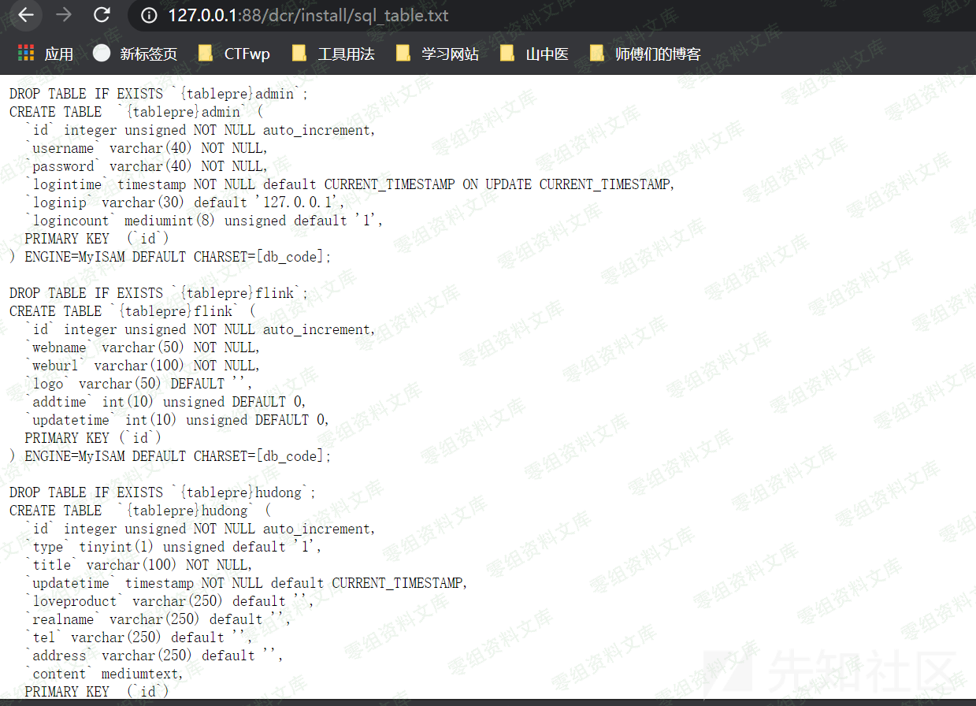Reload the sql_table.txt page

[102, 15]
